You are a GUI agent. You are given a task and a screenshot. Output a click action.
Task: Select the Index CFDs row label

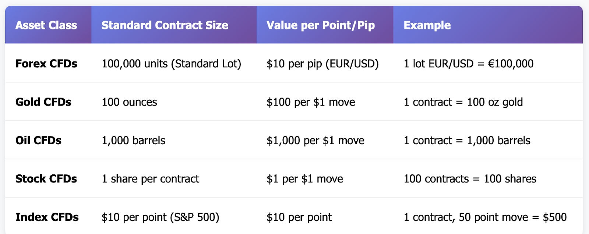point(47,217)
